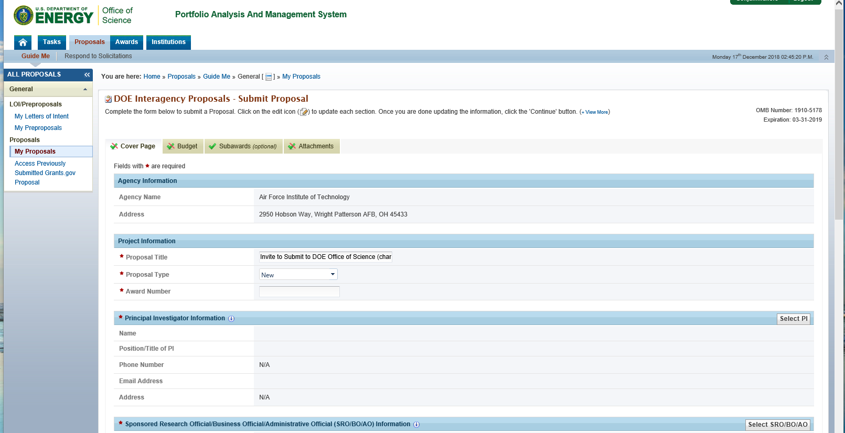Switch to the Budget tab
This screenshot has height=433, width=845.
tap(183, 146)
